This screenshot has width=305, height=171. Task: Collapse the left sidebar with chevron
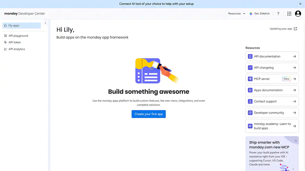click(x=45, y=23)
